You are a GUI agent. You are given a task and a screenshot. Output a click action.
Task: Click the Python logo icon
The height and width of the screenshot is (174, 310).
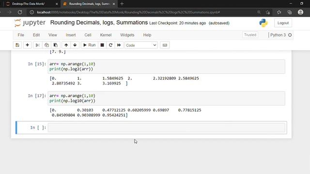[263, 23]
